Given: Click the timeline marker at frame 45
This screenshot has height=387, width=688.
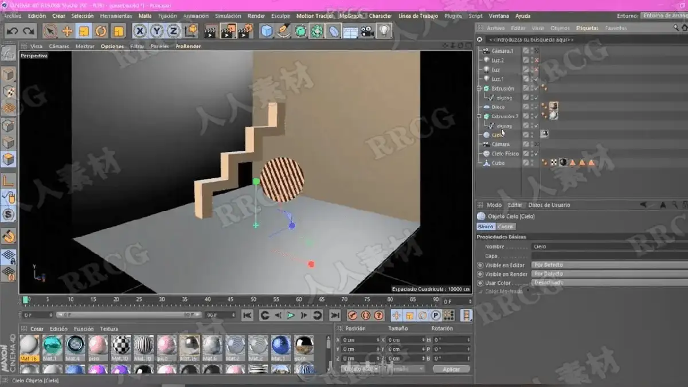Looking at the screenshot, I should pyautogui.click(x=230, y=299).
